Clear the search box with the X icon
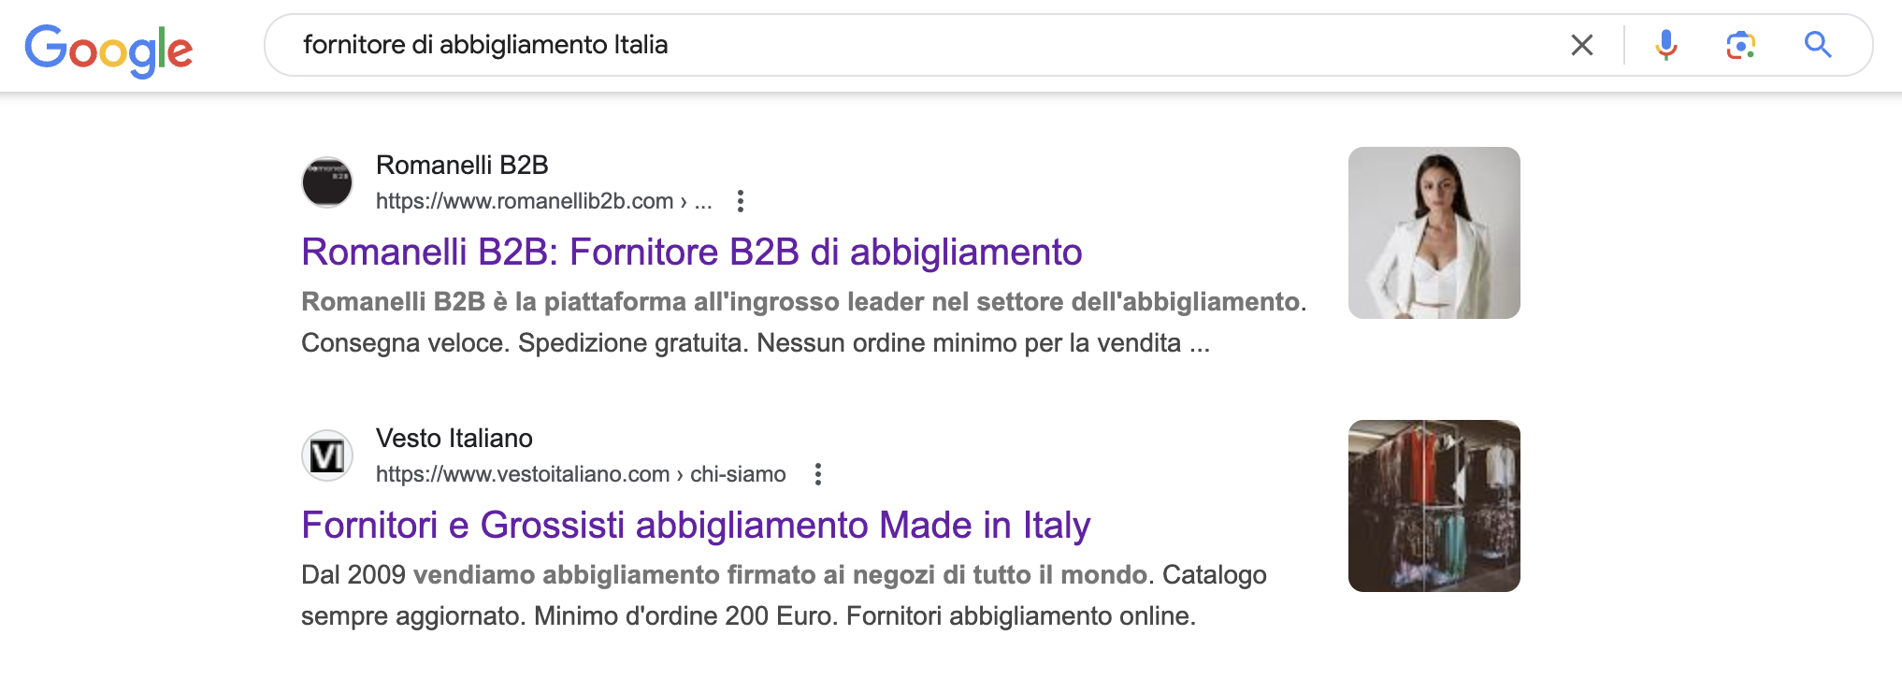Screen dimensions: 1902x679 1581,45
